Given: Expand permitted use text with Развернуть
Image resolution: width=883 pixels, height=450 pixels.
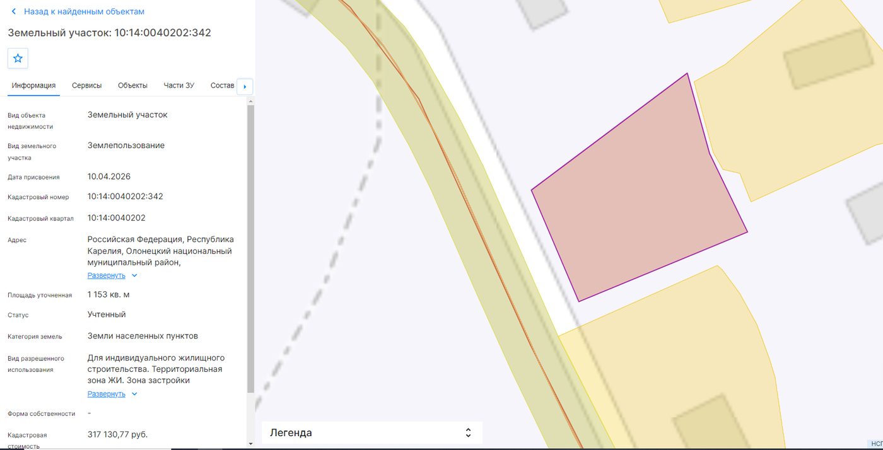Looking at the screenshot, I should (107, 394).
